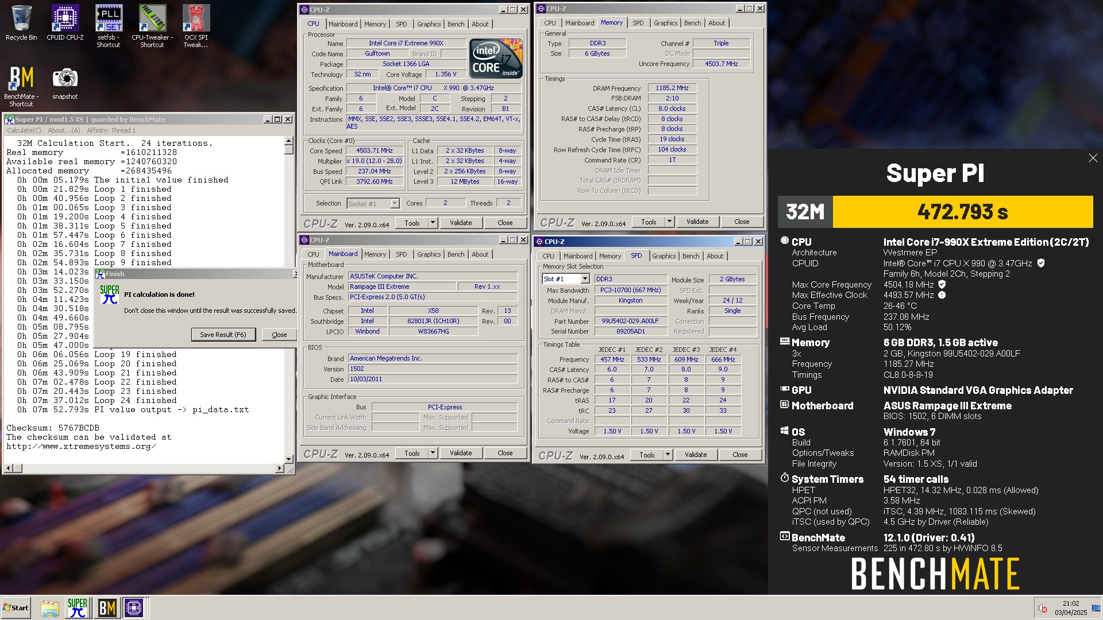1103x620 pixels.
Task: Click About tab in Memory window
Action: point(716,23)
